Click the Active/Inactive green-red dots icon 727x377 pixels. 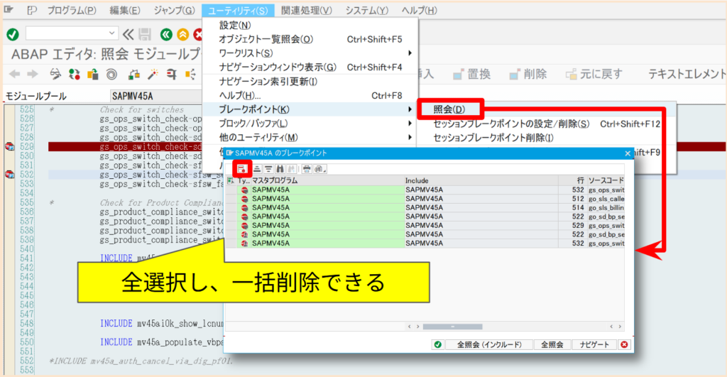pyautogui.click(x=74, y=75)
